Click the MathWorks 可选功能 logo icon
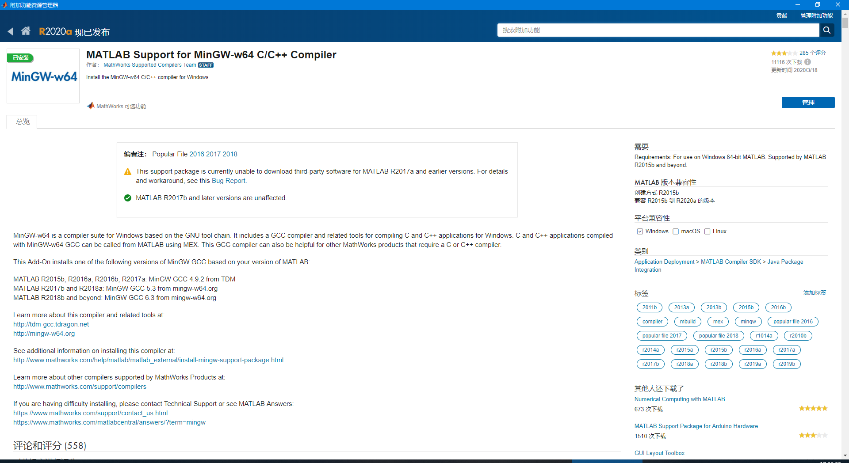 [91, 106]
